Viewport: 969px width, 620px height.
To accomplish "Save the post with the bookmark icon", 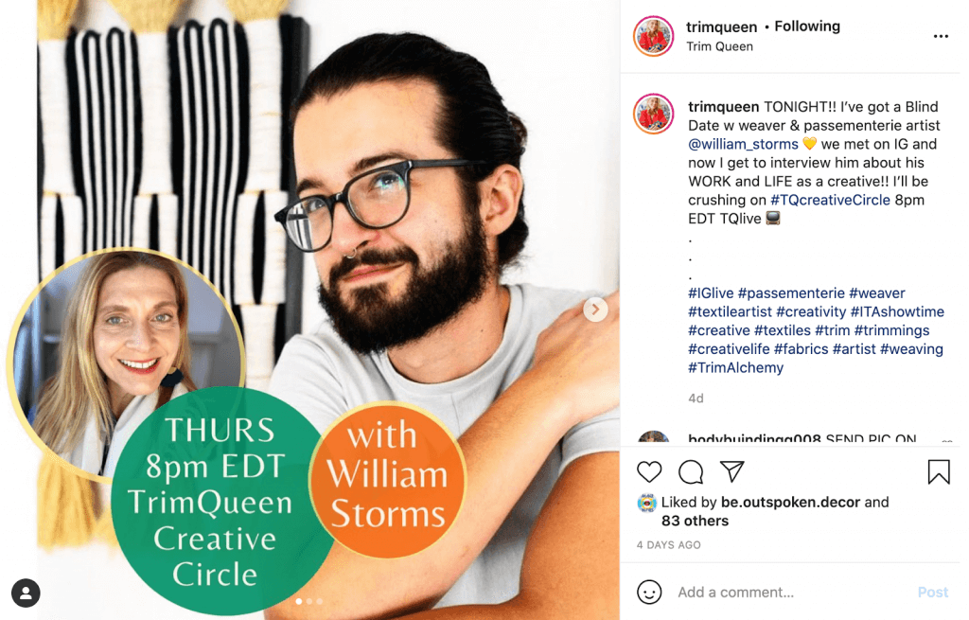I will click(938, 472).
